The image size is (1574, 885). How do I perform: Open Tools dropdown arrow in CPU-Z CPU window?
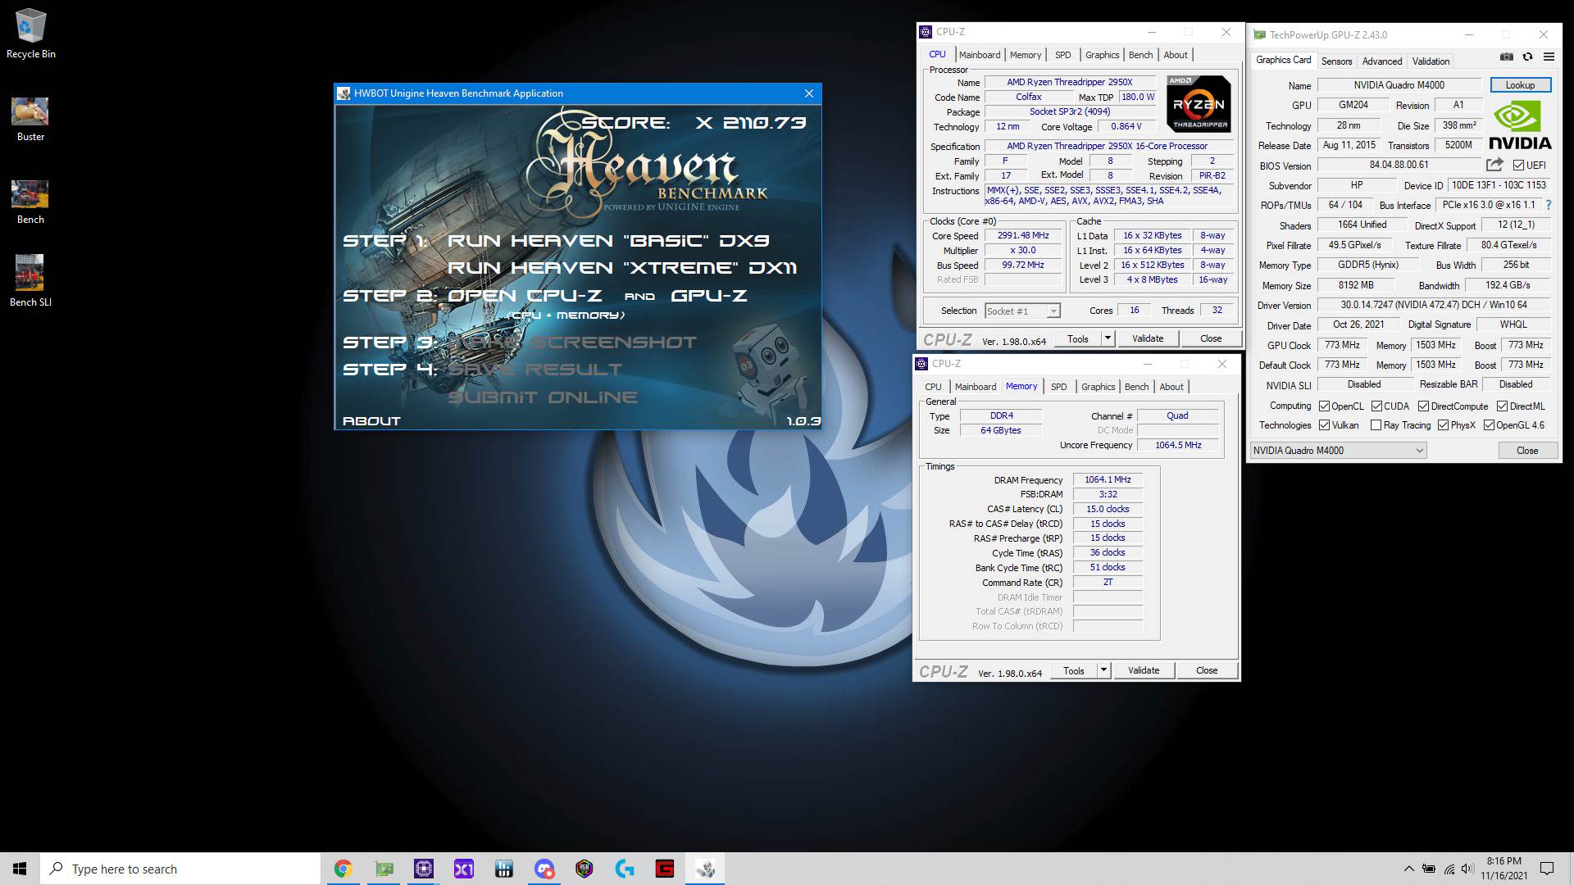point(1108,338)
